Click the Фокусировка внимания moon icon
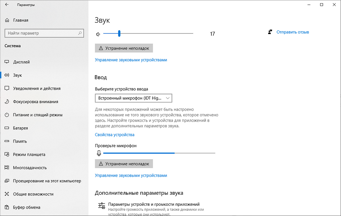This screenshot has width=341, height=216. pyautogui.click(x=7, y=102)
